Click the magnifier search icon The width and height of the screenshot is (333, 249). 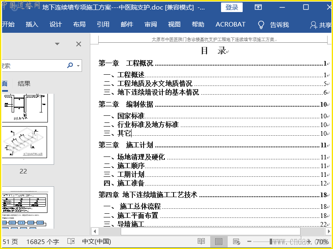click(x=70, y=66)
